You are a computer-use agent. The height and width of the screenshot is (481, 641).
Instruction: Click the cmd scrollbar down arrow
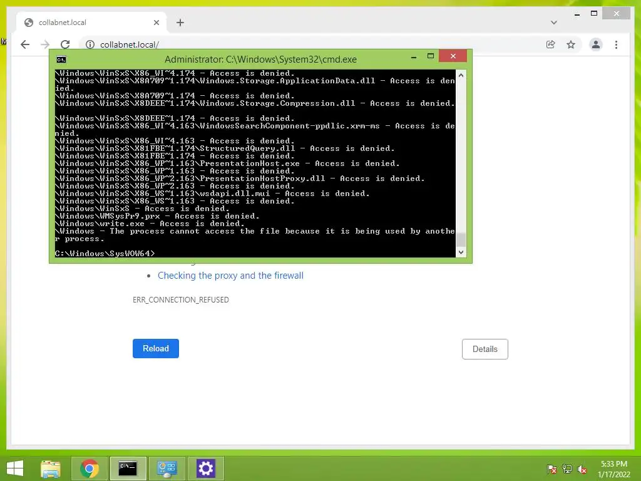click(461, 252)
